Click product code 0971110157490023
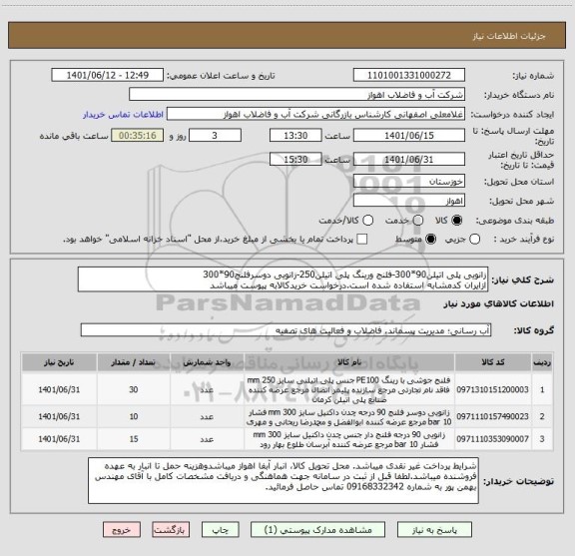Screen dimensions: 575x556 pos(492,416)
